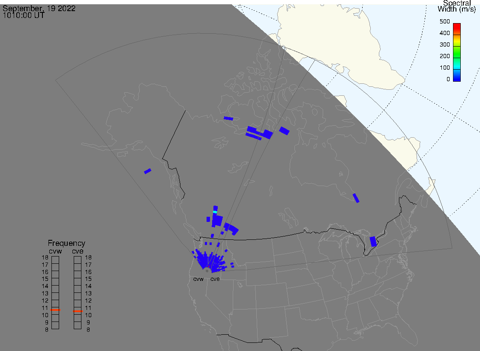Click the "cve" heading in Frequency legend
The image size is (480, 351).
pyautogui.click(x=78, y=251)
